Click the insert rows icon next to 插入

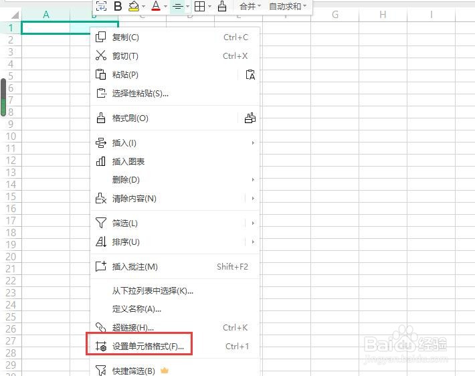(101, 143)
